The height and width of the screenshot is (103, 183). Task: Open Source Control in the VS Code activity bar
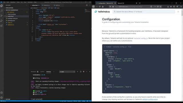click(1, 16)
